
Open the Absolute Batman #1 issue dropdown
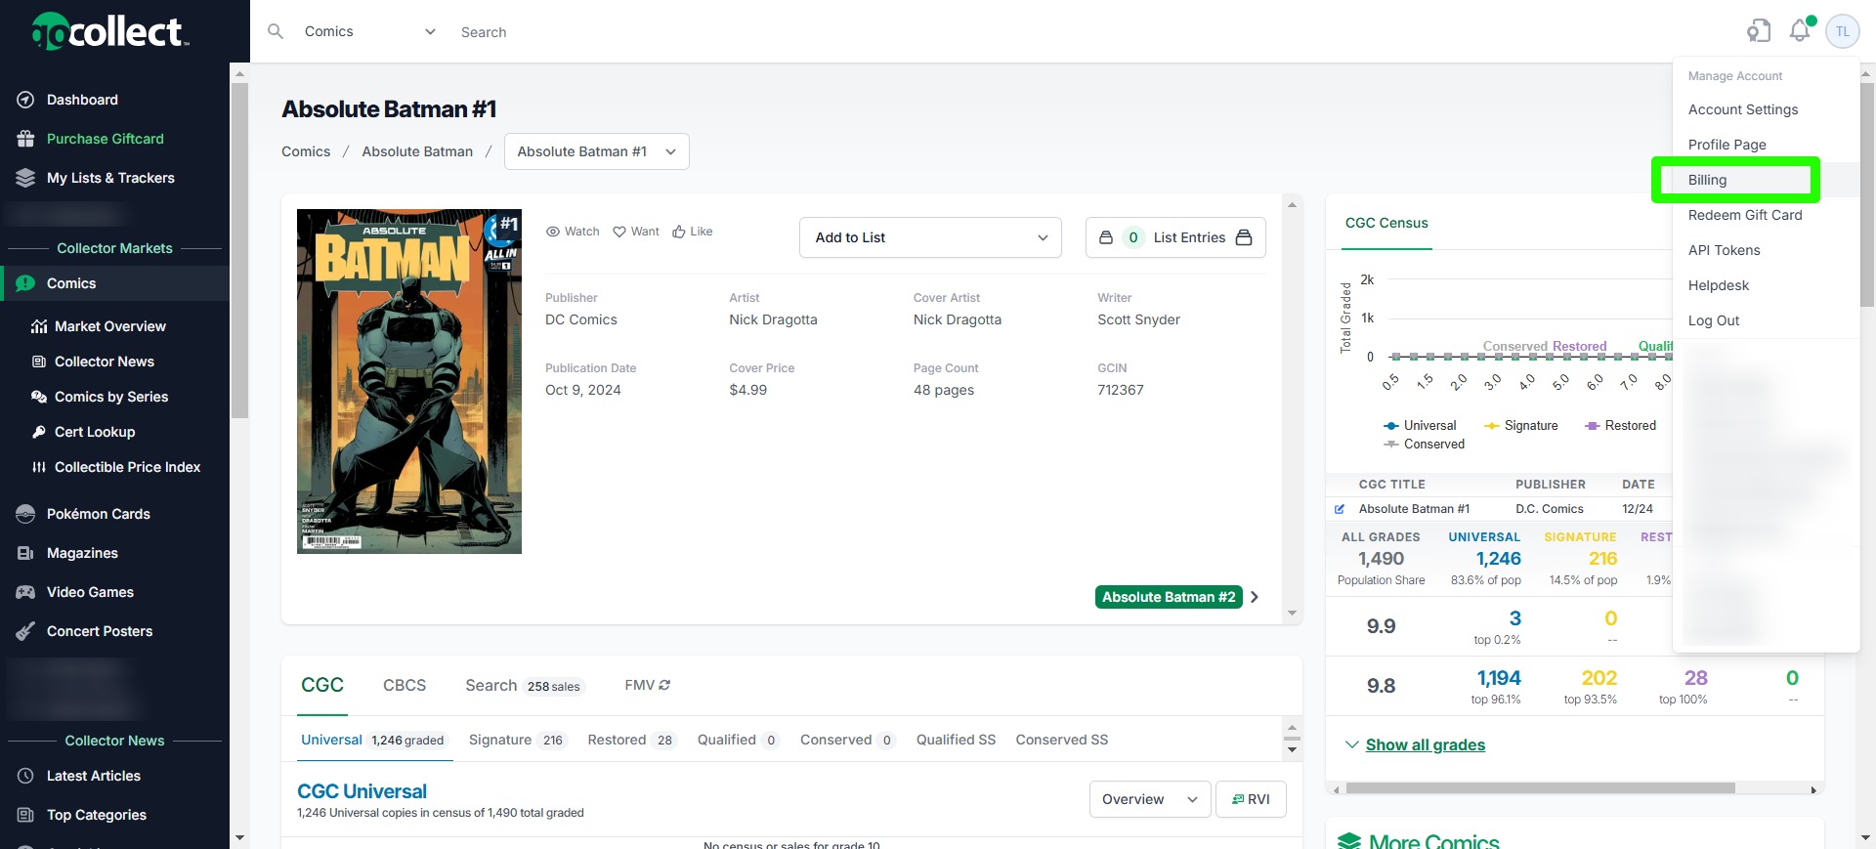pyautogui.click(x=597, y=151)
